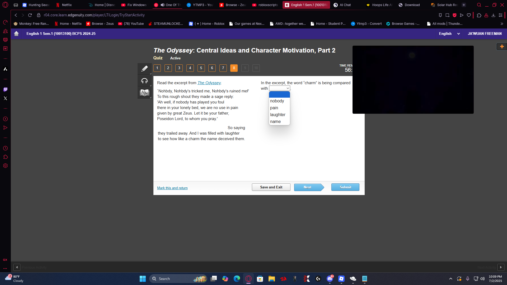Open the ad blocker shield icon

pyautogui.click(x=454, y=15)
